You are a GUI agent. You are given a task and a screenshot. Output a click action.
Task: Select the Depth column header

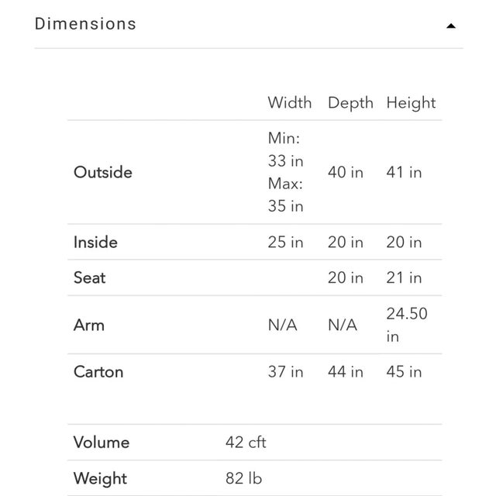tap(350, 102)
